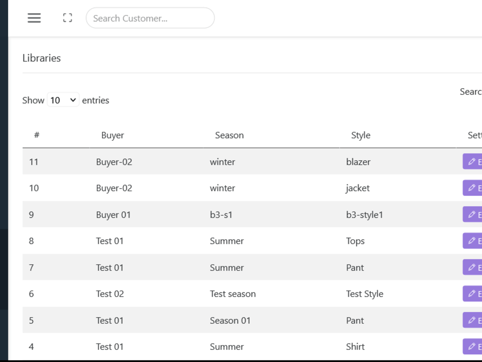482x362 pixels.
Task: Click edit button for row 8 Tops
Action: point(472,241)
